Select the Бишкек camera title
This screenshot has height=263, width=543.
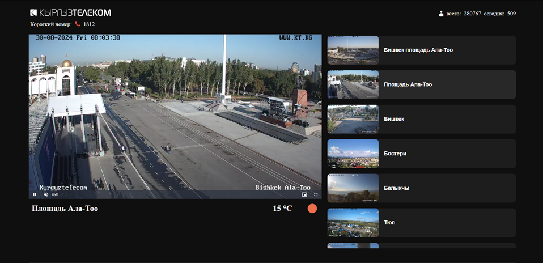(x=394, y=119)
